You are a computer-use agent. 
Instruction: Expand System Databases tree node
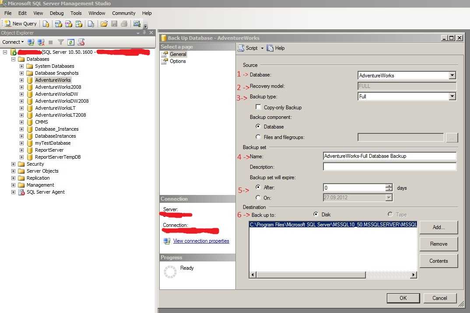[x=21, y=66]
